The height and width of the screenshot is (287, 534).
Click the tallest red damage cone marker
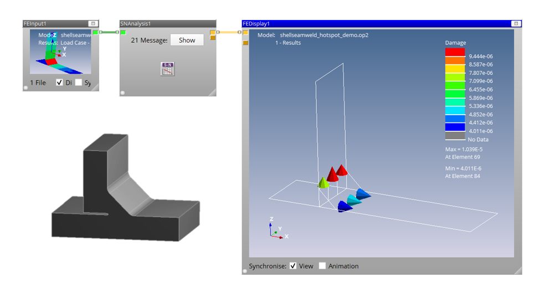pyautogui.click(x=332, y=174)
